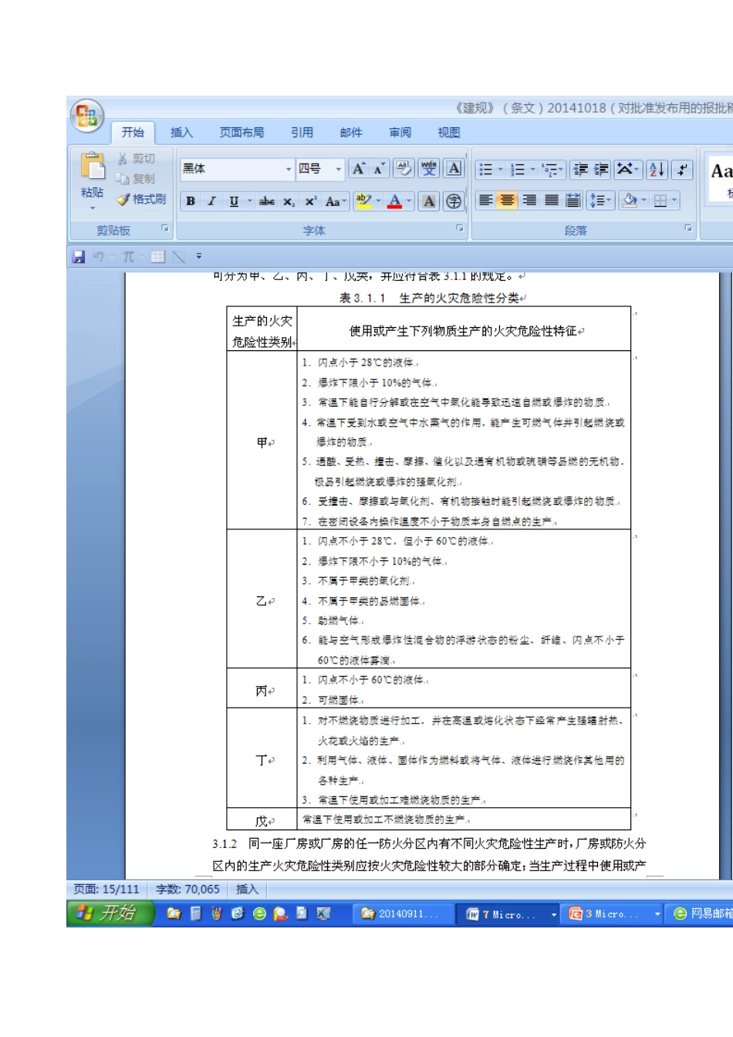Click the Copy (复制) command
This screenshot has width=733, height=1037.
[136, 178]
